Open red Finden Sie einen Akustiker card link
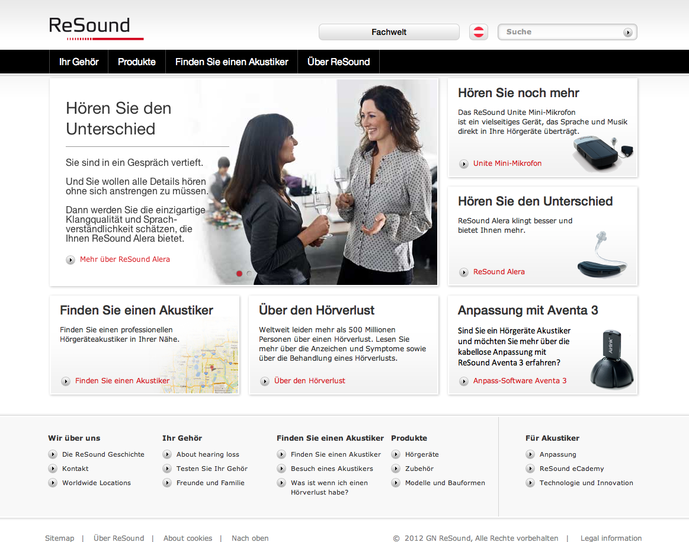Viewport: 689px width, 542px height. tap(122, 381)
